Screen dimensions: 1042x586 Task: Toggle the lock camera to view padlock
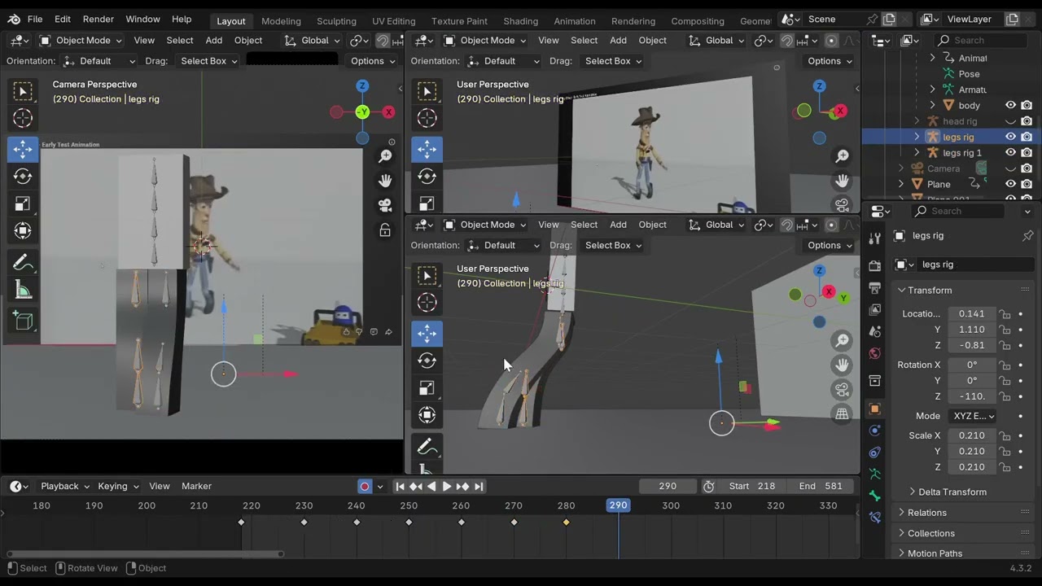pos(386,230)
